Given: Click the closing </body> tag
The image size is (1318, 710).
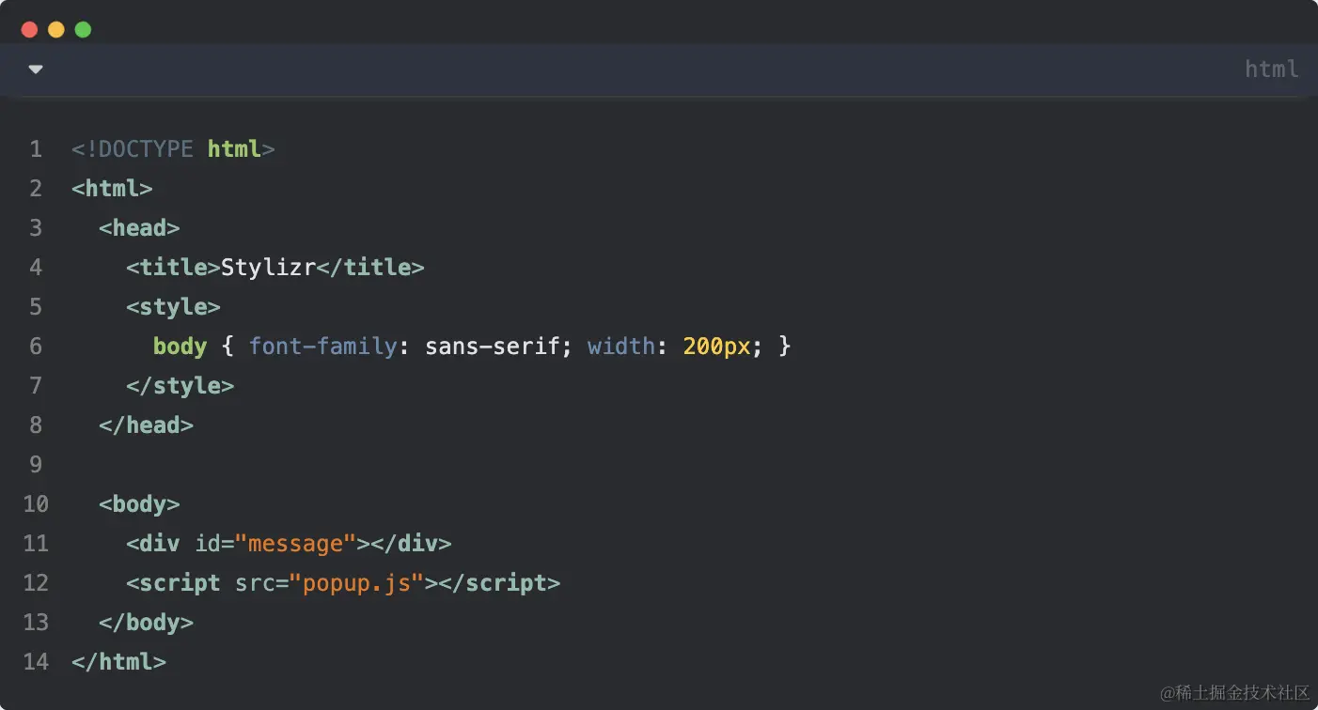Looking at the screenshot, I should point(146,623).
